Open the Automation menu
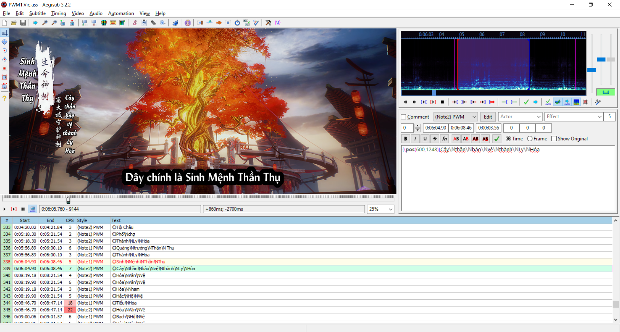 (121, 13)
